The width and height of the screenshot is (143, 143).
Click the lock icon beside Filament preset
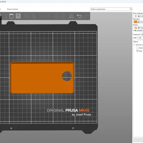(x=139, y=22)
